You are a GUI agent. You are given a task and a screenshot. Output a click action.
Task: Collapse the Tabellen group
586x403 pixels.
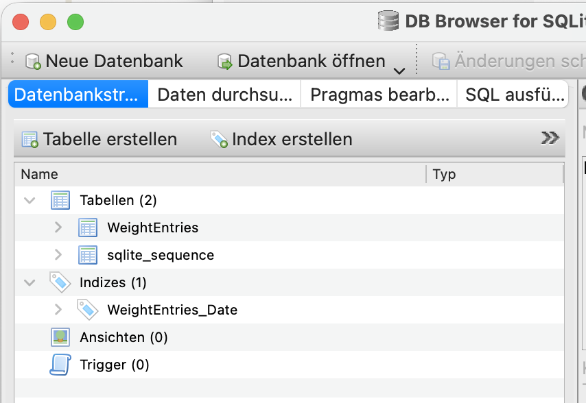click(x=29, y=200)
